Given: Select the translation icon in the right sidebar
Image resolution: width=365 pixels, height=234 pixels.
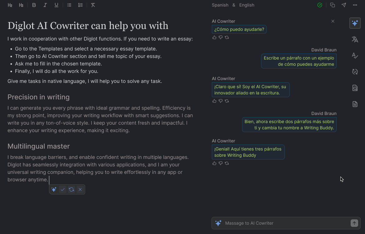Looking at the screenshot, I should (355, 39).
